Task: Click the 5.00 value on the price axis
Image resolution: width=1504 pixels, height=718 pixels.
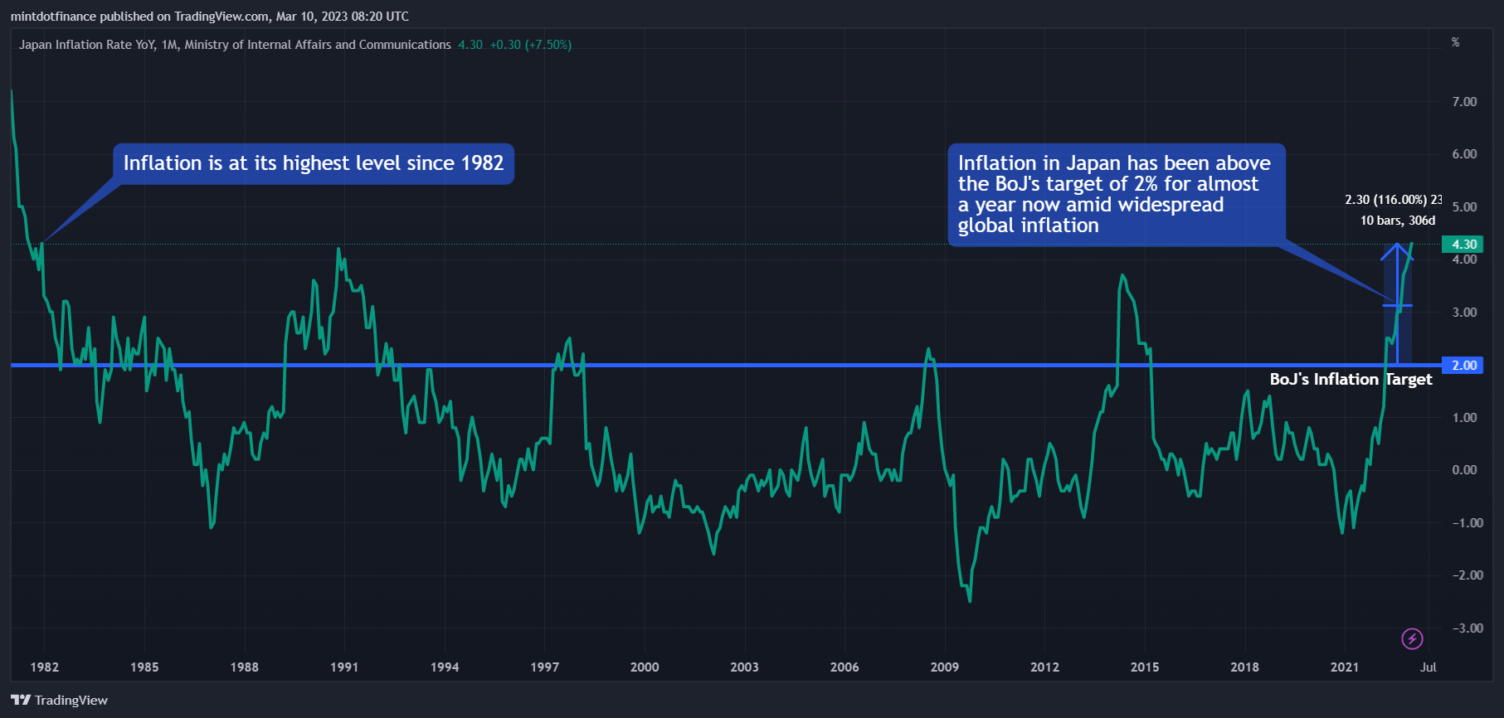Action: coord(1464,207)
